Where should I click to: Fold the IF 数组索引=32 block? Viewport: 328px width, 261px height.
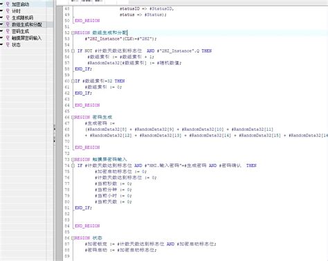[73, 81]
